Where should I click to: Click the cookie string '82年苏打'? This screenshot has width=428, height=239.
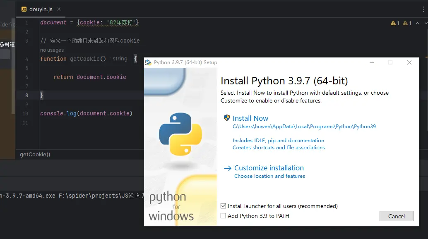121,22
